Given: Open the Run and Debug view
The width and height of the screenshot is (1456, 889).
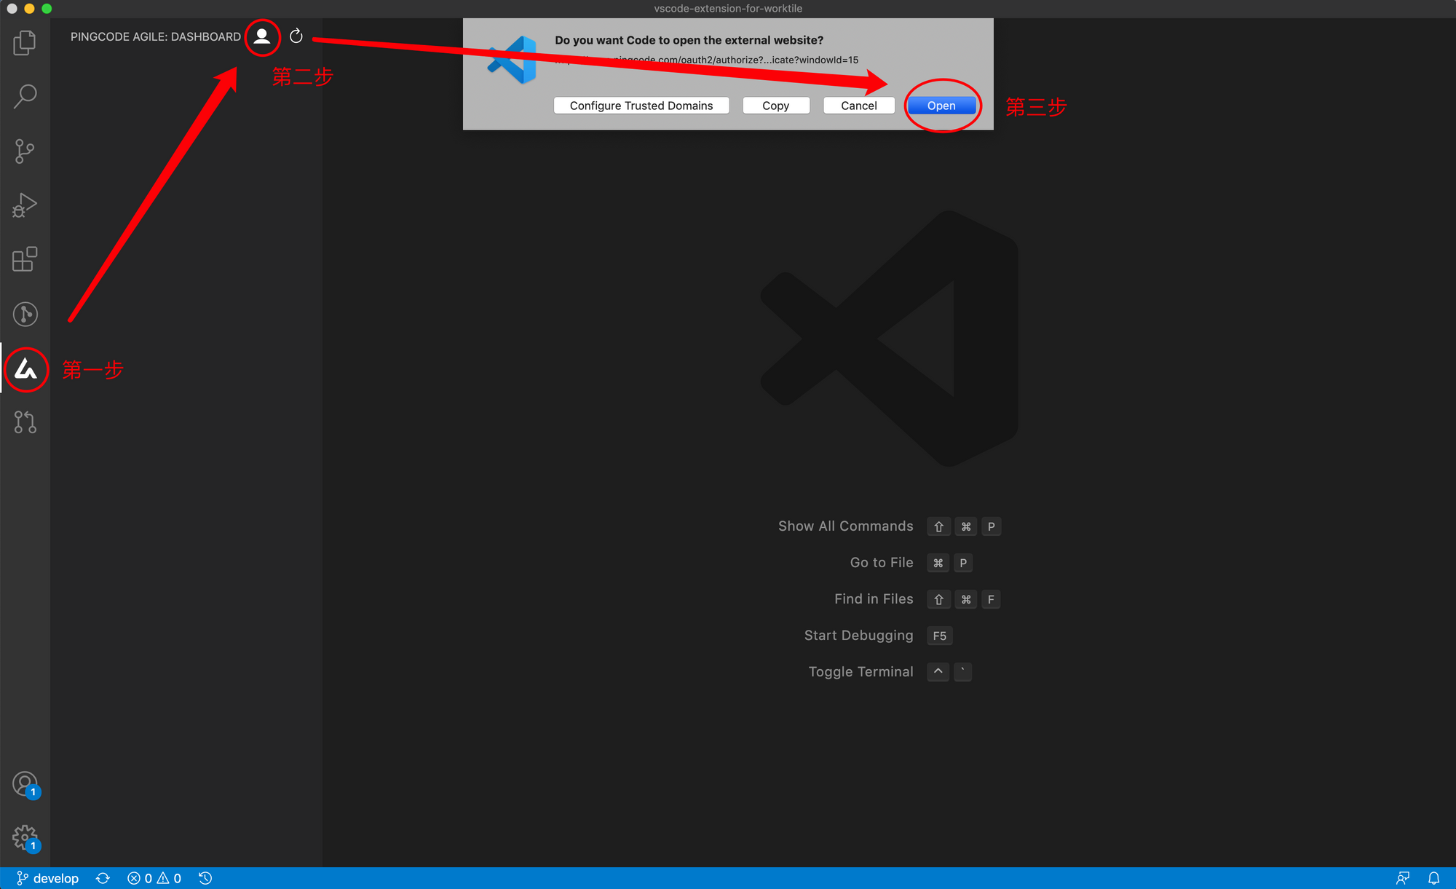Looking at the screenshot, I should [25, 205].
